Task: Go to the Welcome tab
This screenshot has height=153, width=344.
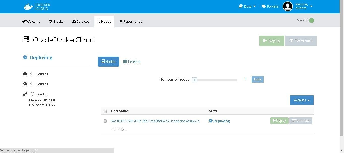Action: [31, 21]
